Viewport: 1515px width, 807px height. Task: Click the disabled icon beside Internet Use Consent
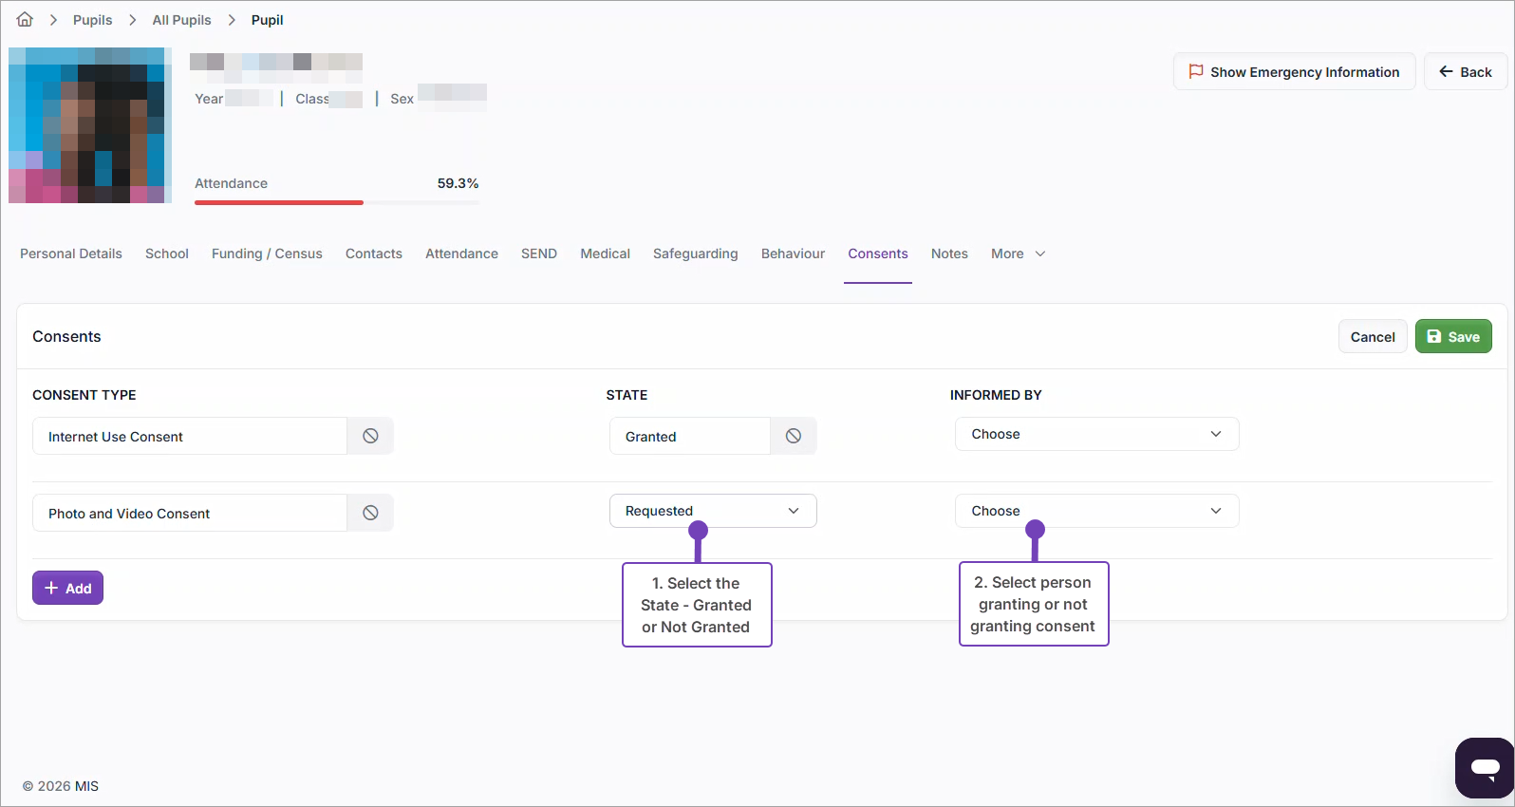click(370, 436)
